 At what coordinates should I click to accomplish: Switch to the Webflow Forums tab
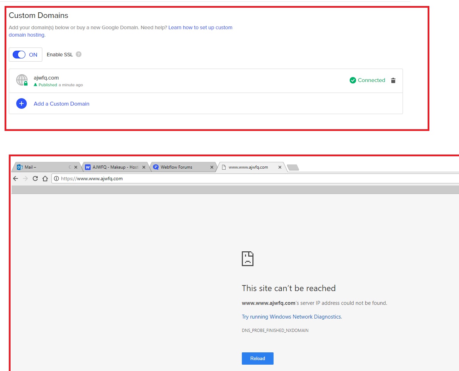point(183,167)
